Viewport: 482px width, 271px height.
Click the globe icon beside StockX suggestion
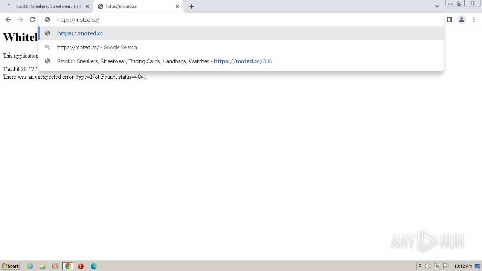[x=47, y=61]
